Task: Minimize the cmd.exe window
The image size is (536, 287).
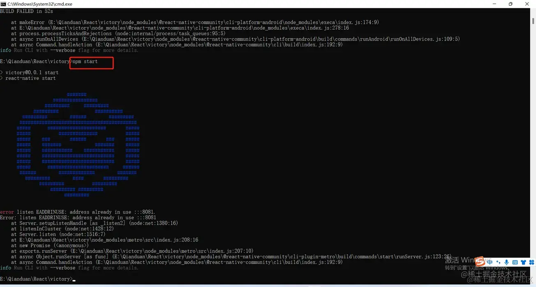Action: tap(493, 4)
